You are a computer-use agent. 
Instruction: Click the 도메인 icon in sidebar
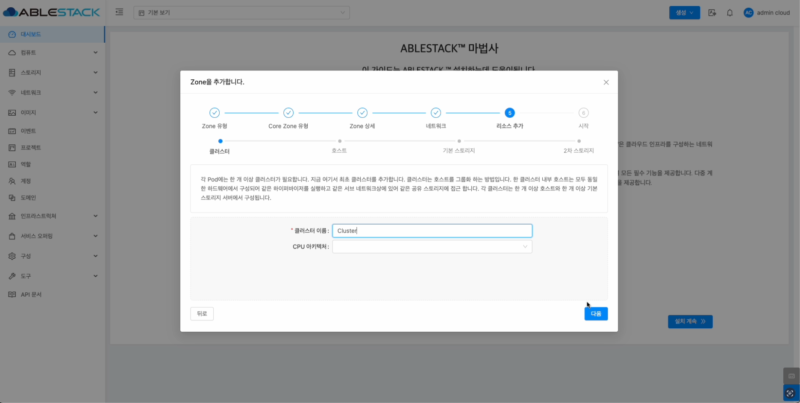12,198
